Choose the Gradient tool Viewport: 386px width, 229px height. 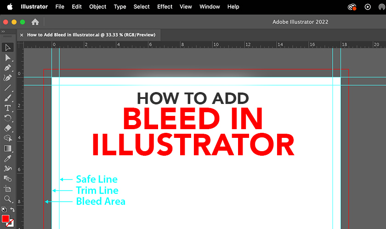(x=8, y=148)
